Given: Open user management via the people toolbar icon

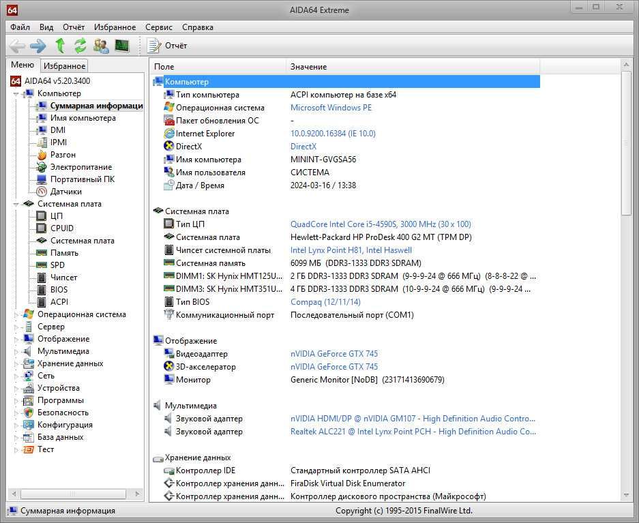Looking at the screenshot, I should click(101, 46).
